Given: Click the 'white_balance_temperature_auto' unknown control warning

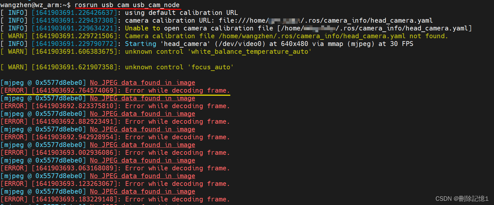Looking at the screenshot, I should pos(156,51).
